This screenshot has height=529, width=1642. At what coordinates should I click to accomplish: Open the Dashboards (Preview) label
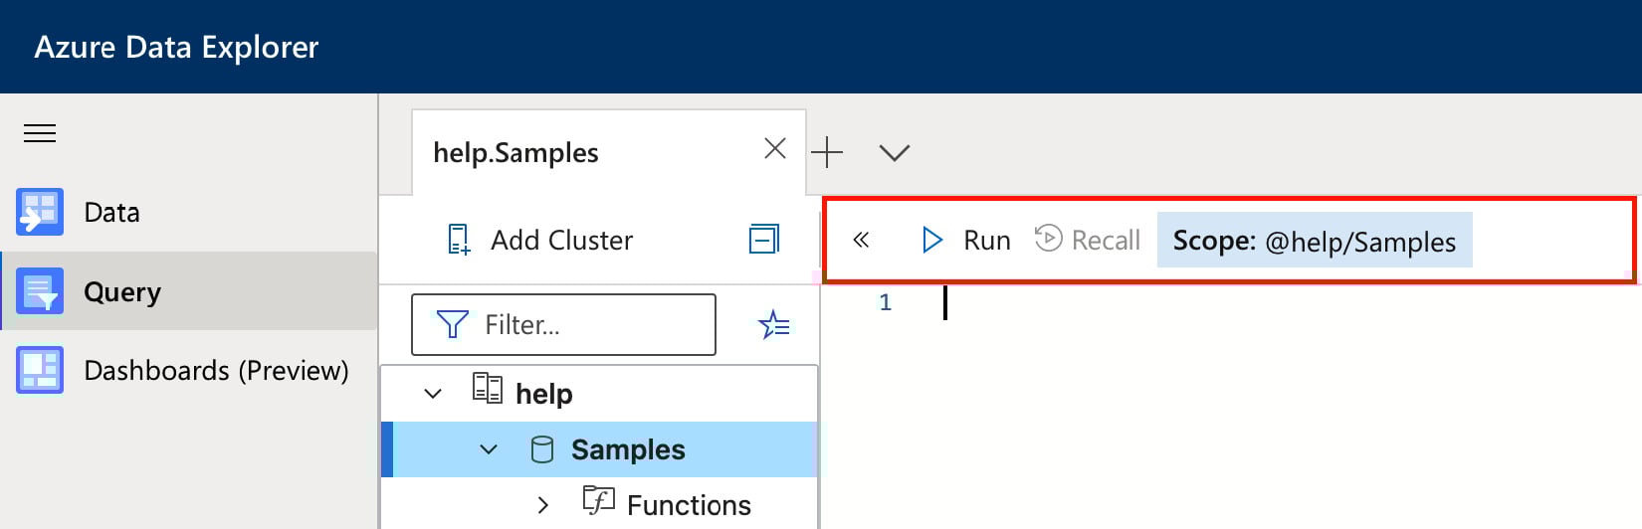(216, 370)
